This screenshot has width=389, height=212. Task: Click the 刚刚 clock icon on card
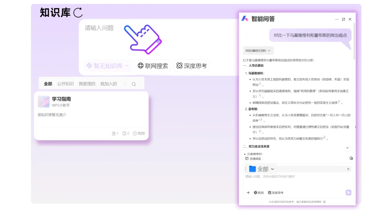pyautogui.click(x=135, y=134)
